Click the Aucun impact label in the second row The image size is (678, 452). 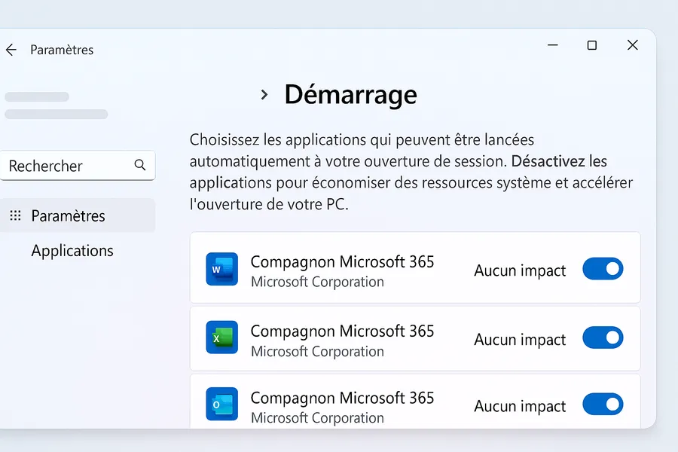pos(520,340)
